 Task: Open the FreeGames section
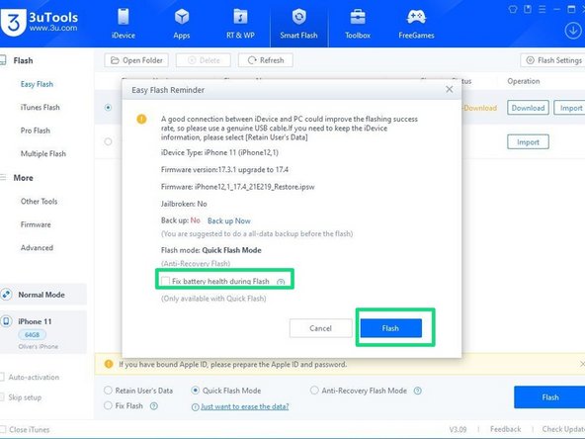click(416, 23)
